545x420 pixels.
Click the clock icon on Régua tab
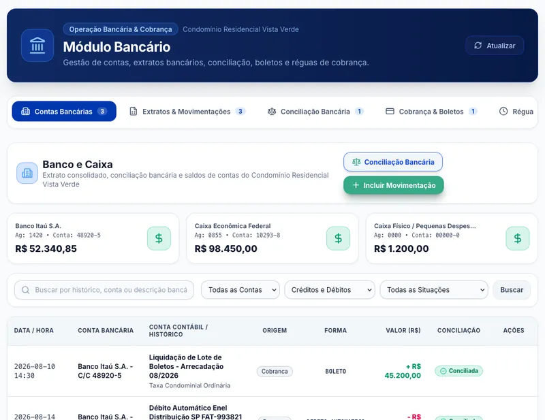[503, 111]
